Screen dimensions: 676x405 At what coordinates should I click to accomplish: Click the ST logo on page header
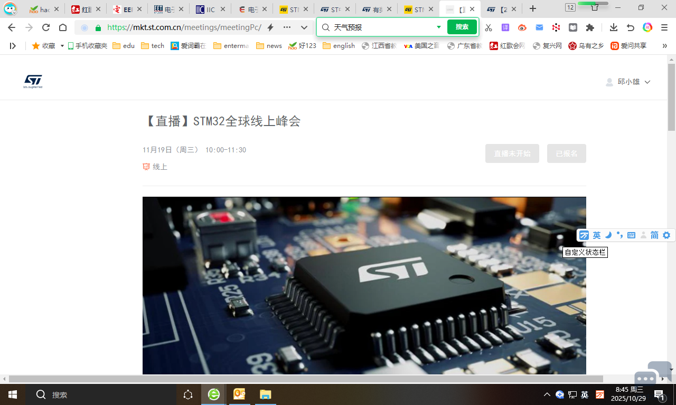point(33,81)
